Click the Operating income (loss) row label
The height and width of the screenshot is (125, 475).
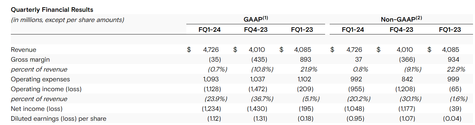46,89
